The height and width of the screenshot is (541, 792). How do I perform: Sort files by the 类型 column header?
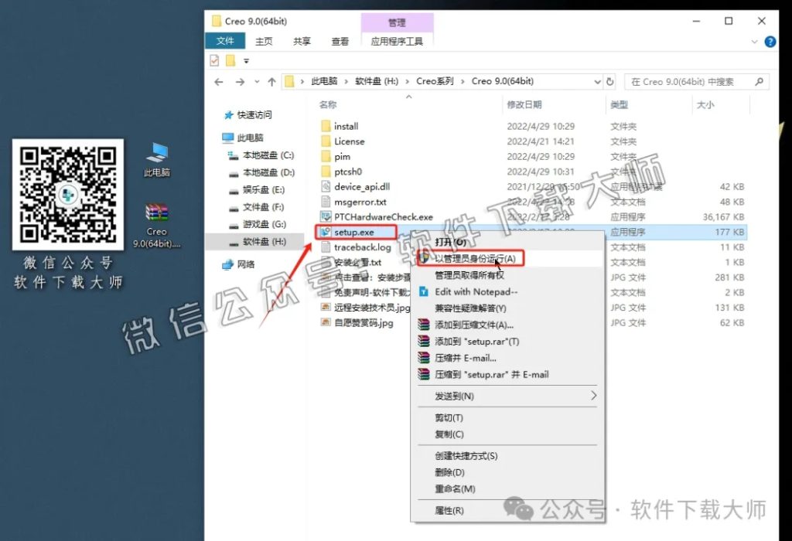pos(619,104)
